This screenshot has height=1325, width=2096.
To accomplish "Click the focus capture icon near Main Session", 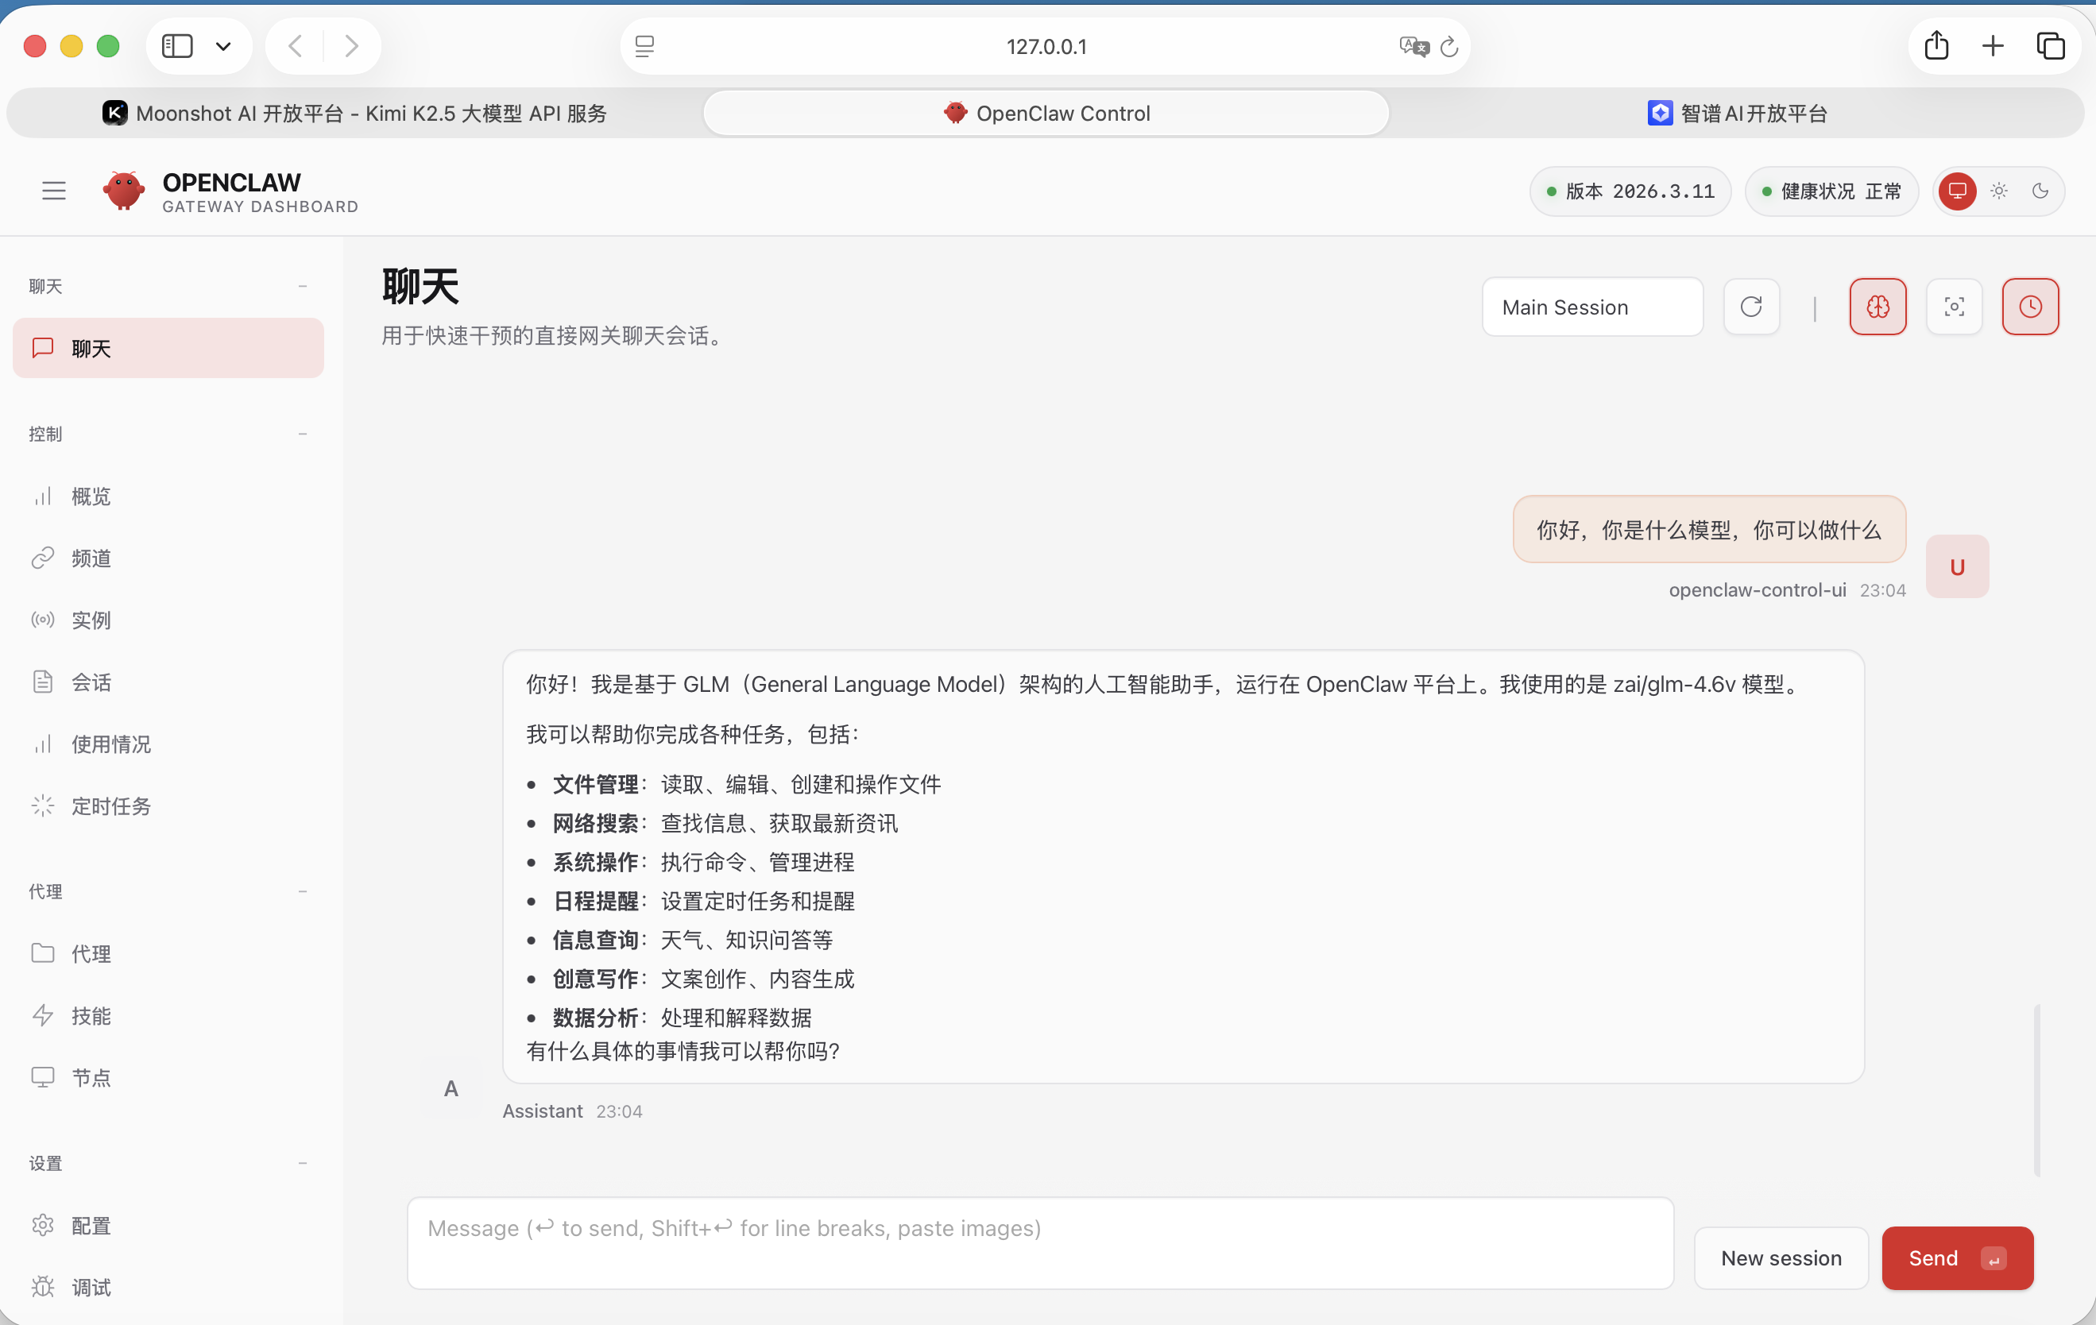I will 1954,307.
